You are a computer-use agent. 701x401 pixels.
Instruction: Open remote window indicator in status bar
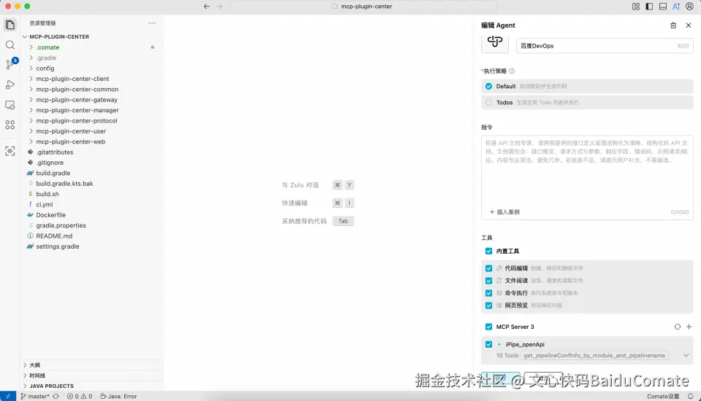coord(8,397)
